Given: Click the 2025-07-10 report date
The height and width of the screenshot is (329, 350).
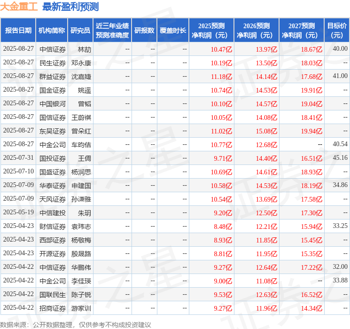Looking at the screenshot, I should 18,171.
